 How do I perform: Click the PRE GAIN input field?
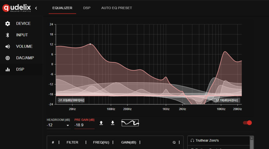84,125
